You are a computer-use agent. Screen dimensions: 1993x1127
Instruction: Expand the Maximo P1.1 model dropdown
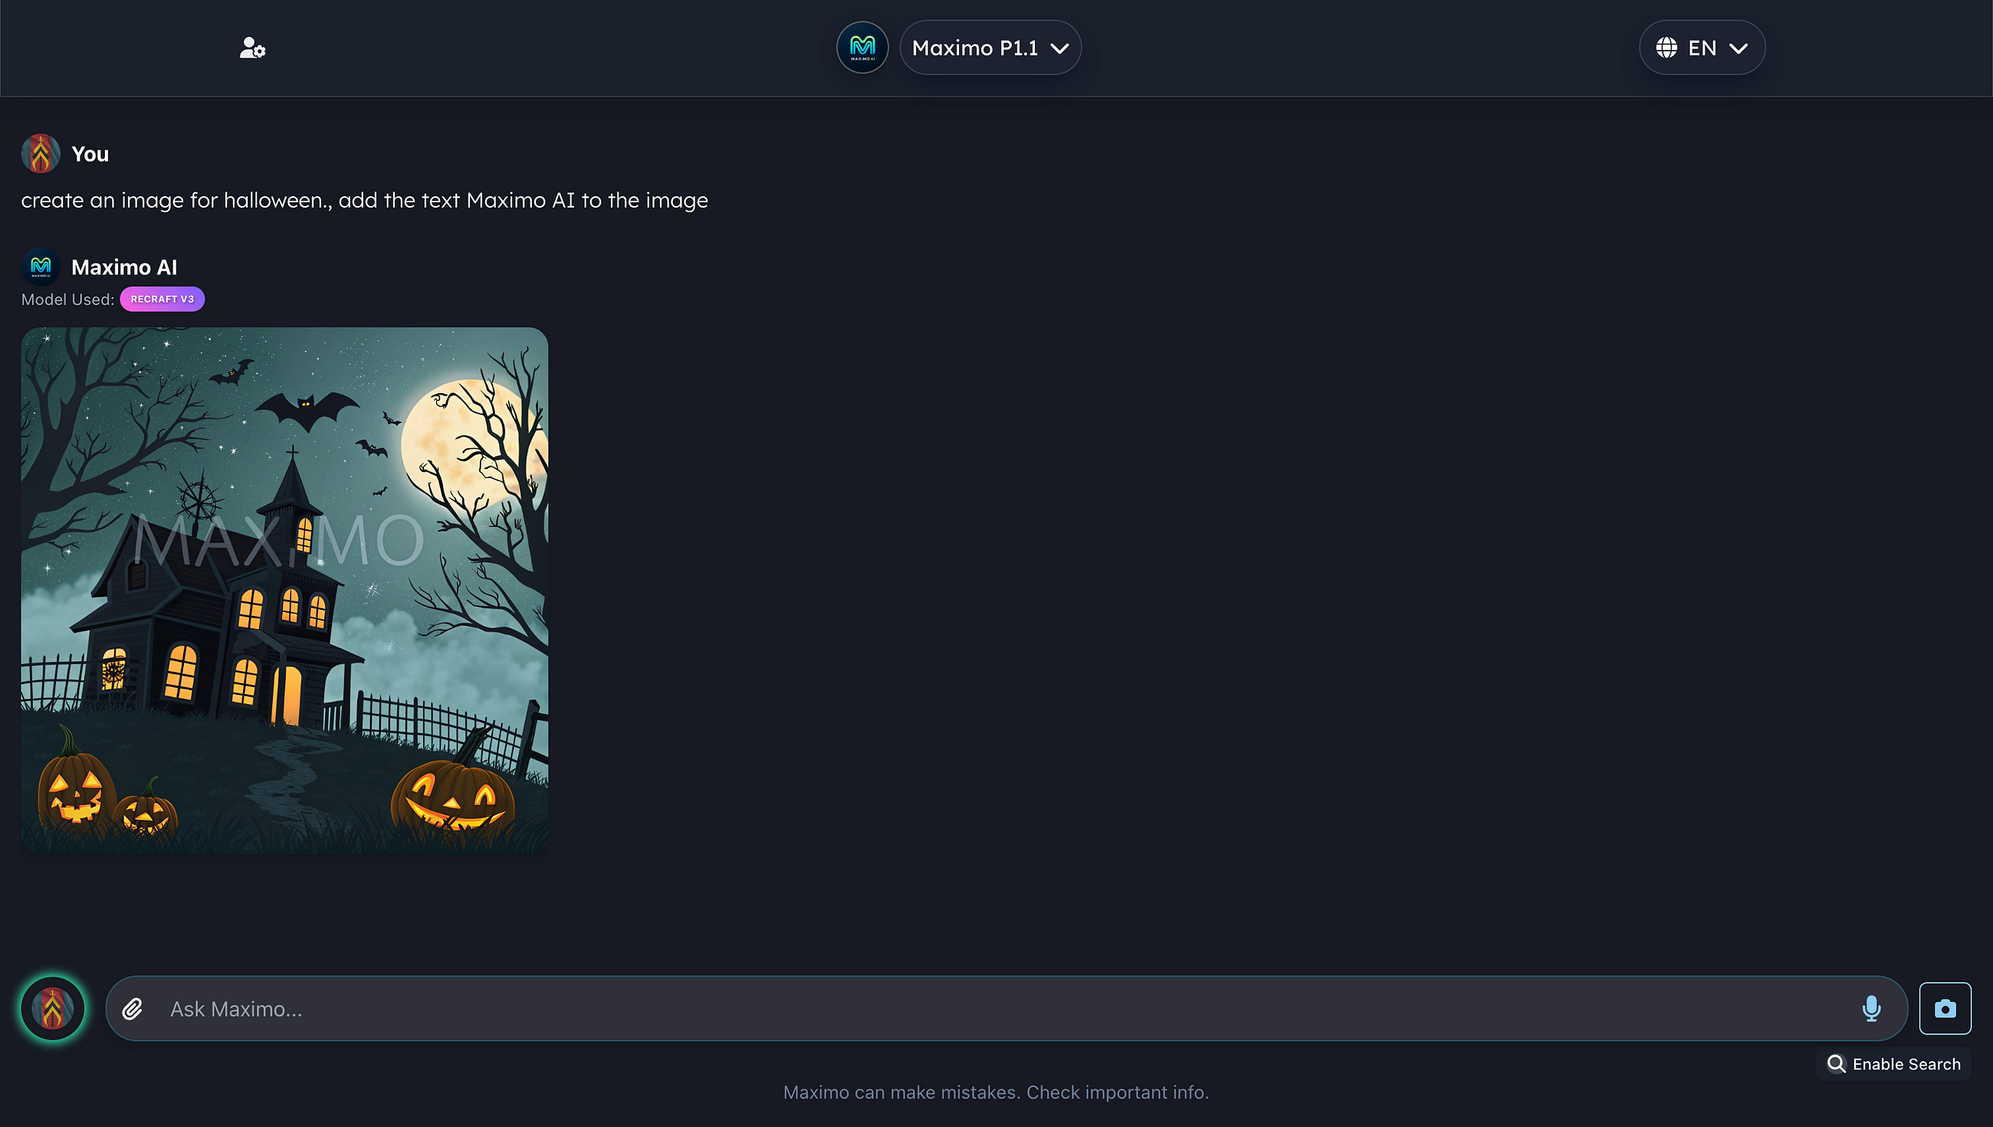[x=990, y=48]
